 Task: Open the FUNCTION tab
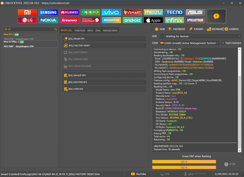point(80,30)
